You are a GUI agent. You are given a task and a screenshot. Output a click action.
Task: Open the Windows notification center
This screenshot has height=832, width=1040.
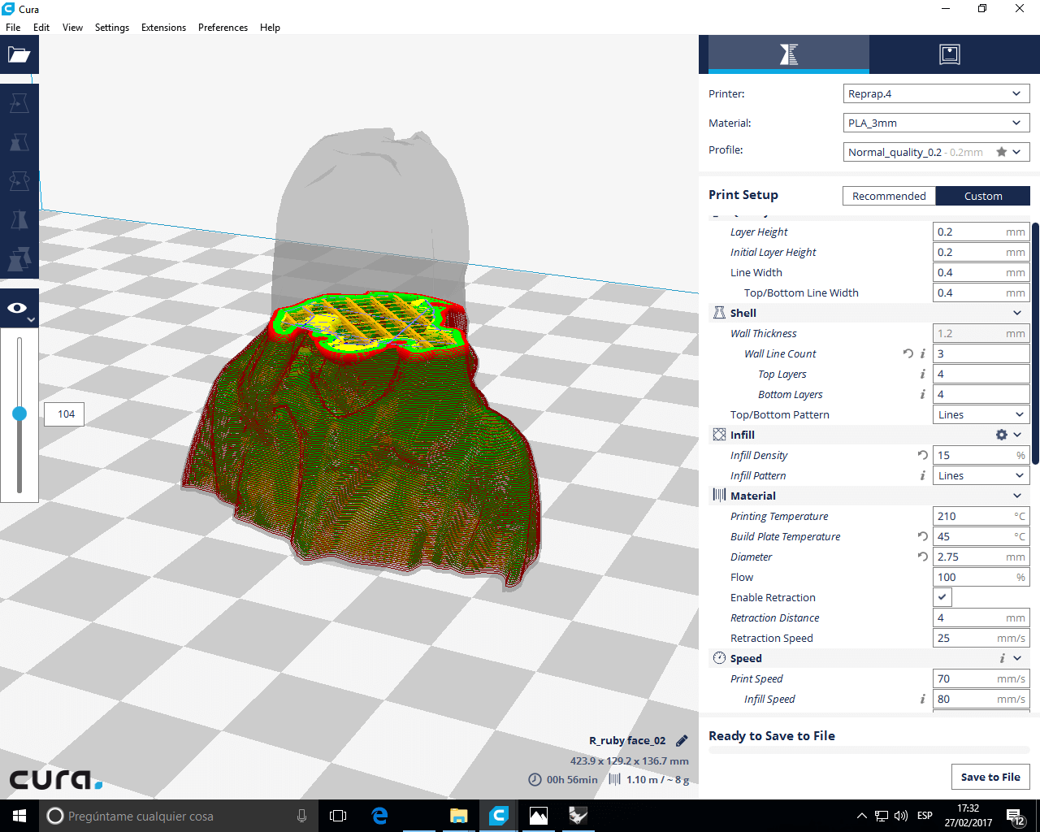[1016, 816]
